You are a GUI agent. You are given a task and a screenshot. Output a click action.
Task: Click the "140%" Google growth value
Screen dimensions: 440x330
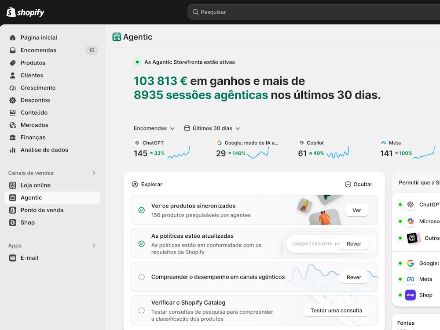[239, 153]
